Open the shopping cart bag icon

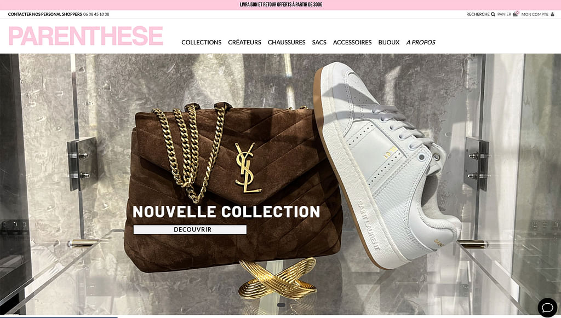tap(515, 14)
